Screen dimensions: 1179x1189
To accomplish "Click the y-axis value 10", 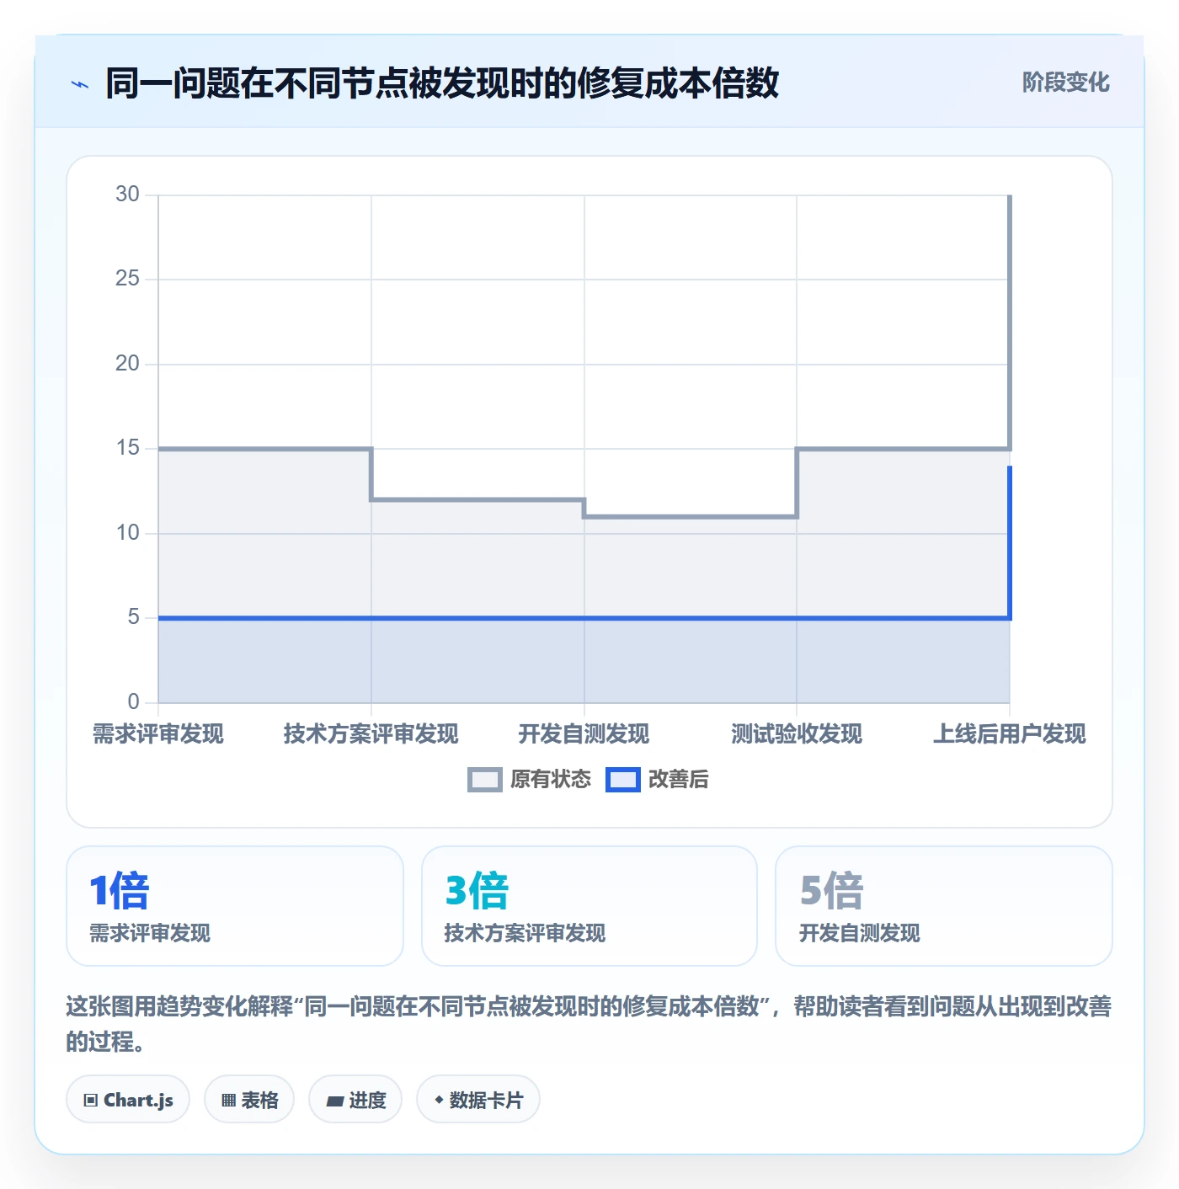I will point(127,533).
